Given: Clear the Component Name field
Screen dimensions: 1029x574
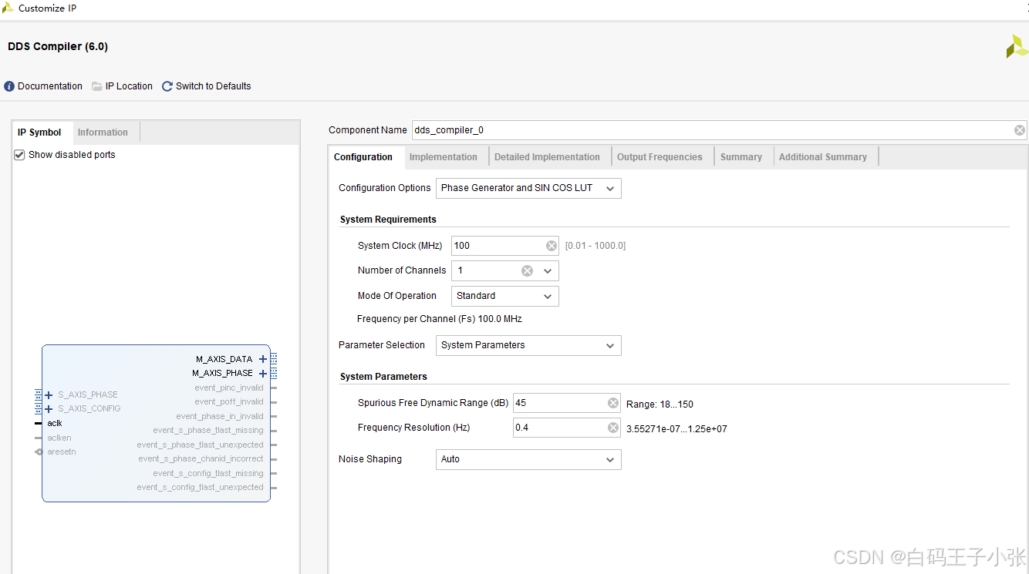Looking at the screenshot, I should (x=1020, y=130).
